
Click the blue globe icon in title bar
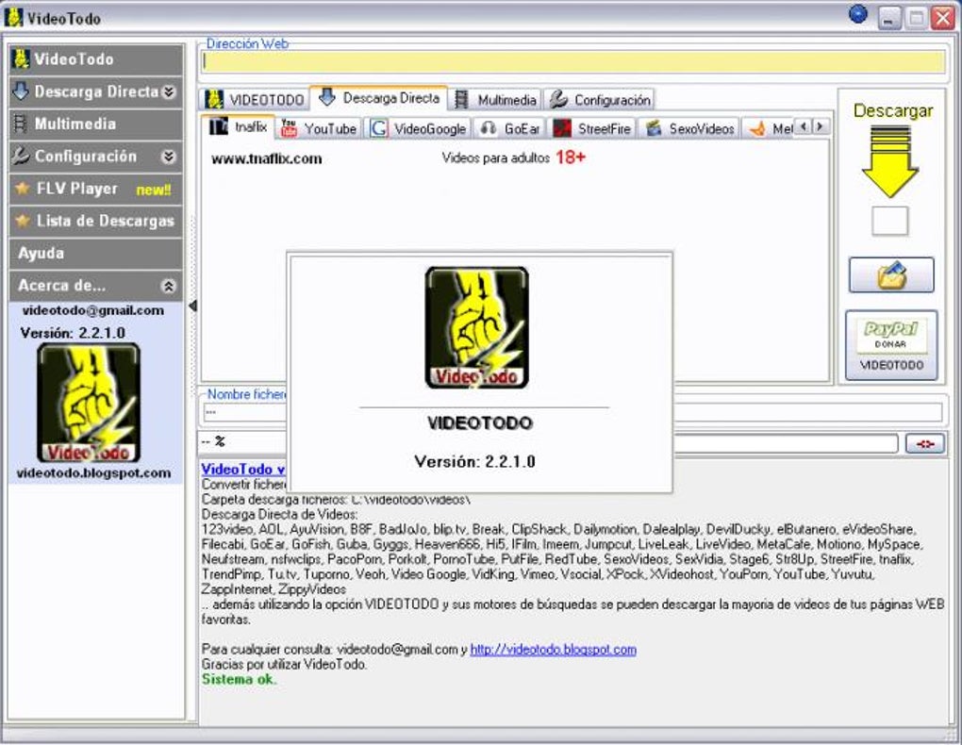point(857,15)
